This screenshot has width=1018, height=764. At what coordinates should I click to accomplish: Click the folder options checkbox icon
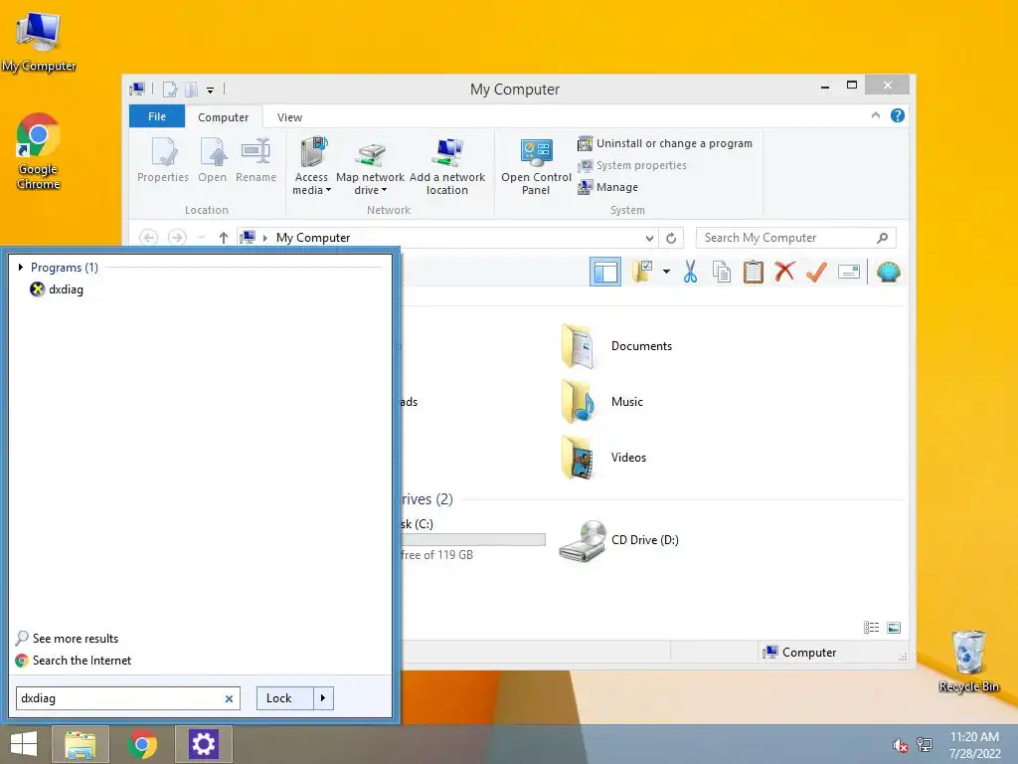643,272
